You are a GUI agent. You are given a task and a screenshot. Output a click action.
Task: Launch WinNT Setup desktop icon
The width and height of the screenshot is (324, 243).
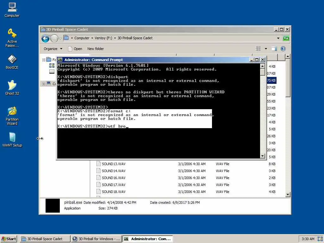[x=12, y=140]
